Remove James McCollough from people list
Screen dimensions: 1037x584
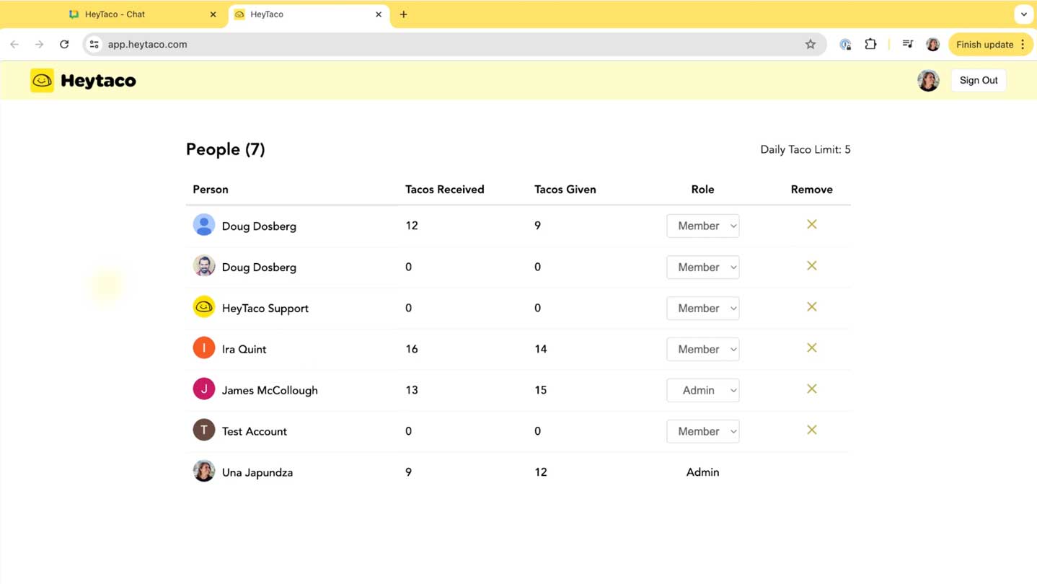[x=811, y=389]
